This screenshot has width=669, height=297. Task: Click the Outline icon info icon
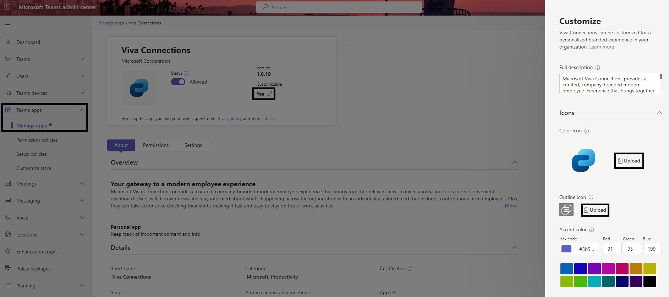pyautogui.click(x=591, y=198)
